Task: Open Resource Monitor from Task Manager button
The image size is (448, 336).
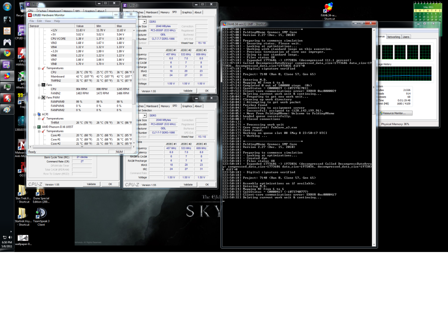Action: [395, 113]
